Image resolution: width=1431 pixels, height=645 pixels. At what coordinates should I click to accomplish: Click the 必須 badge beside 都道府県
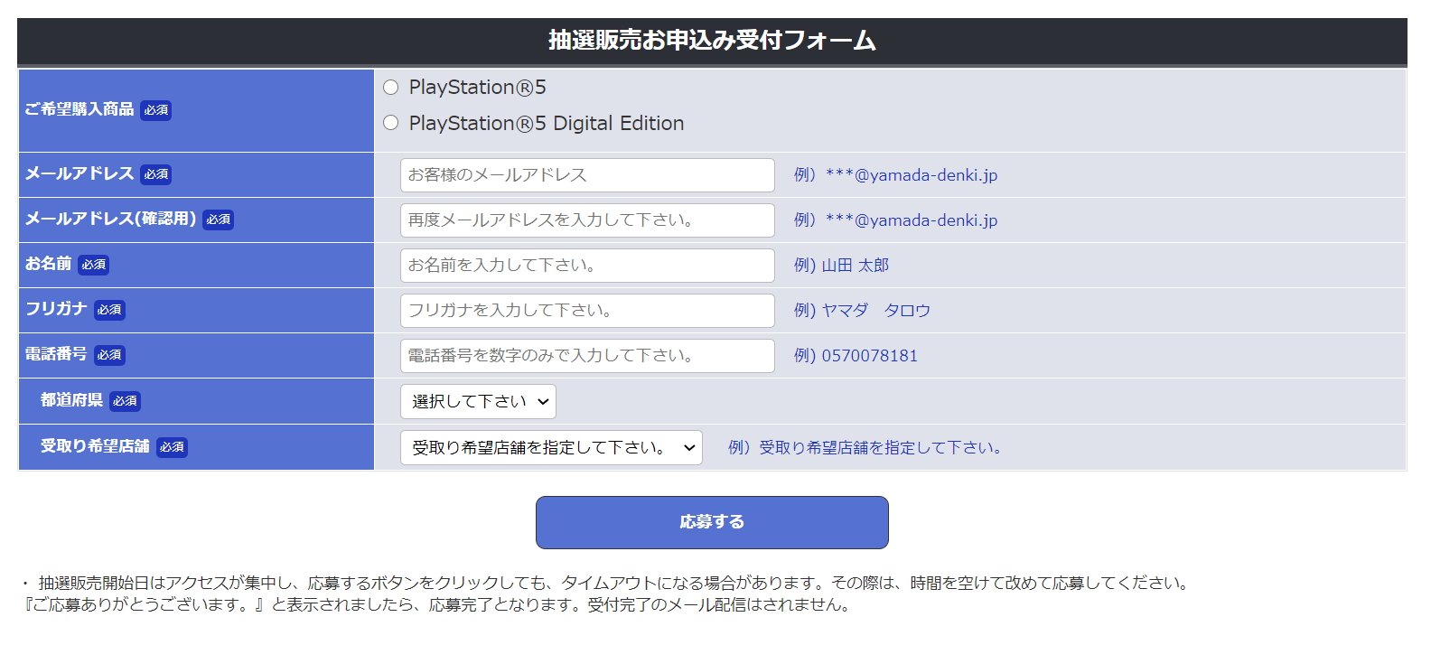(126, 401)
